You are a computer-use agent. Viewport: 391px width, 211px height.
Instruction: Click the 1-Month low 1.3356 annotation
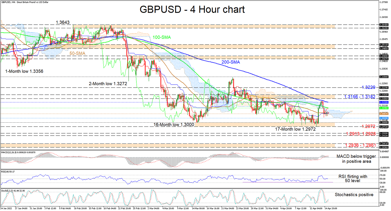24,71
